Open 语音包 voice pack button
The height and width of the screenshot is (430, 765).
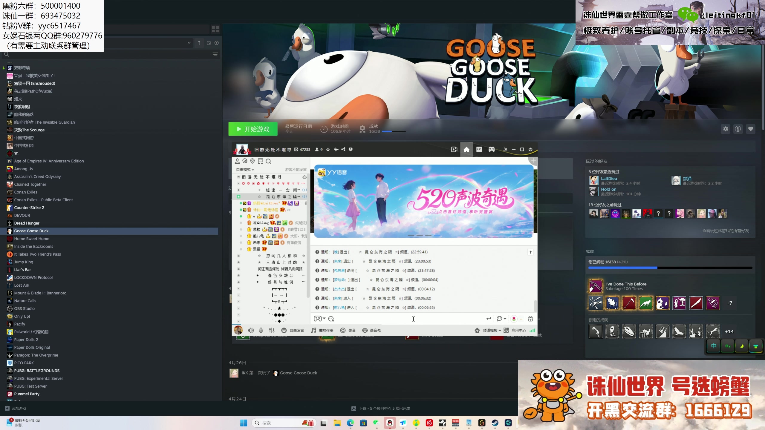[x=371, y=330]
